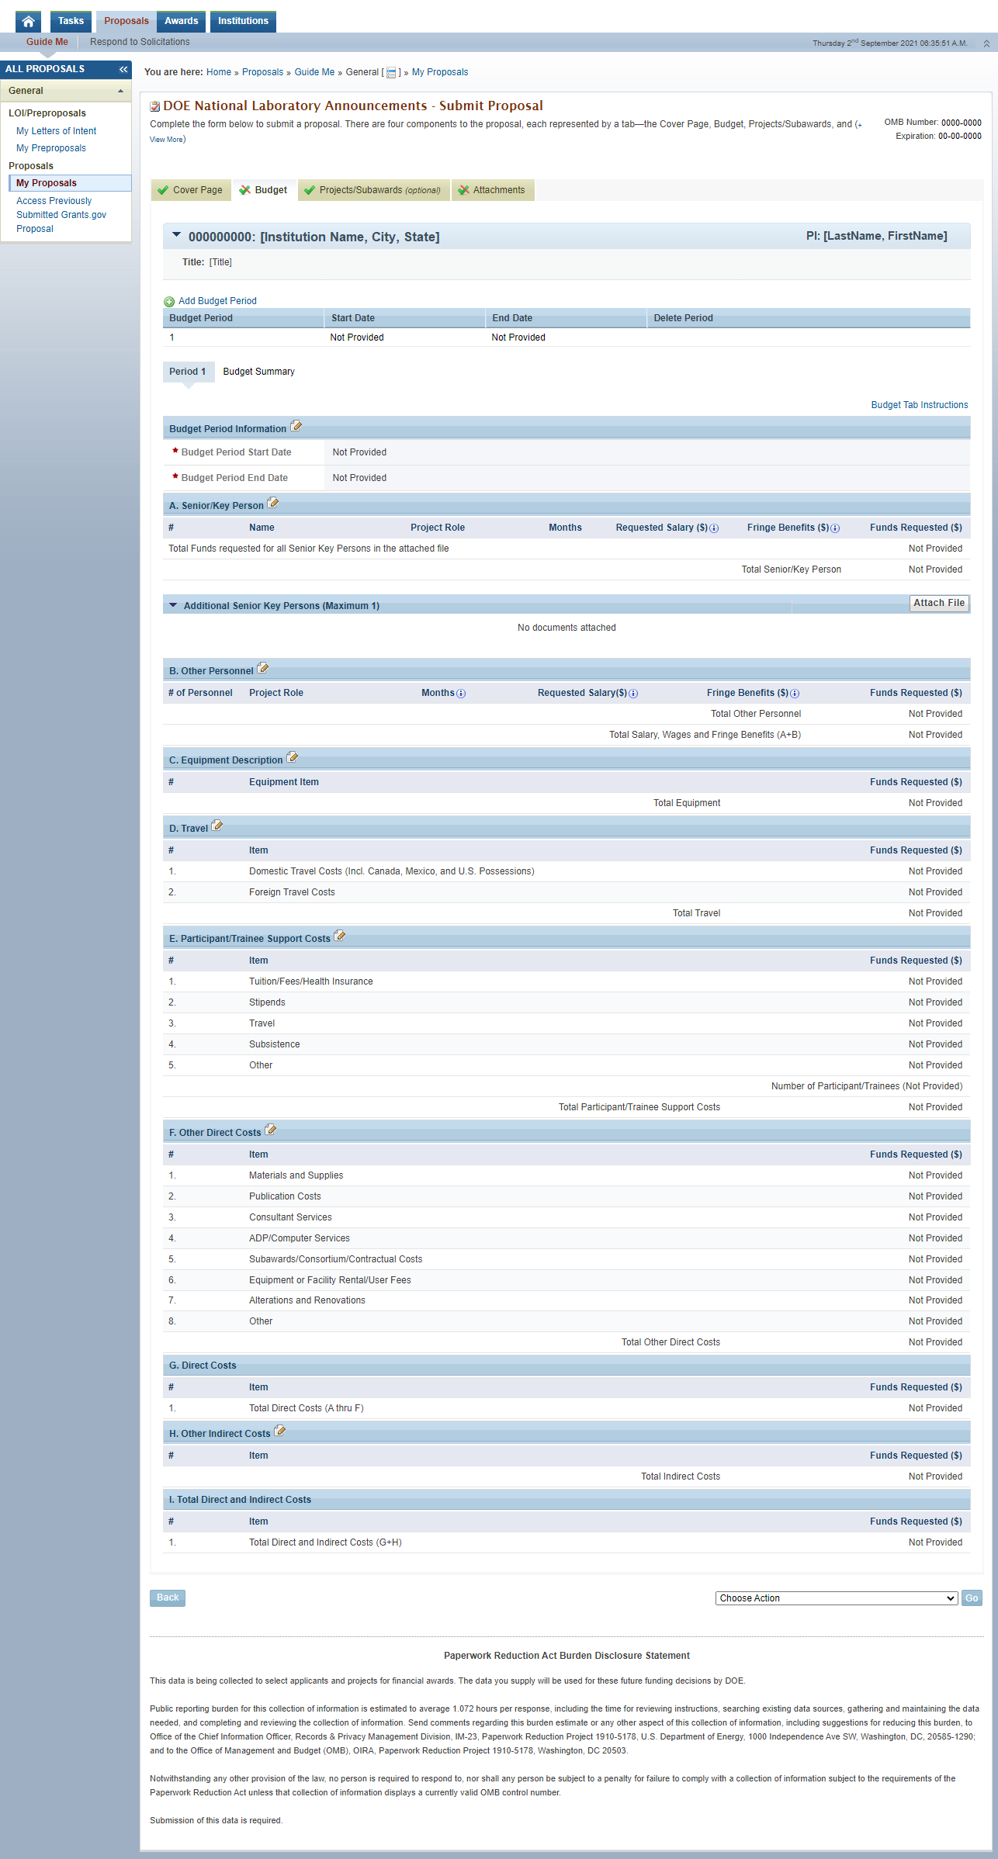Open the Proposals menu tab
The height and width of the screenshot is (1859, 998).
126,21
